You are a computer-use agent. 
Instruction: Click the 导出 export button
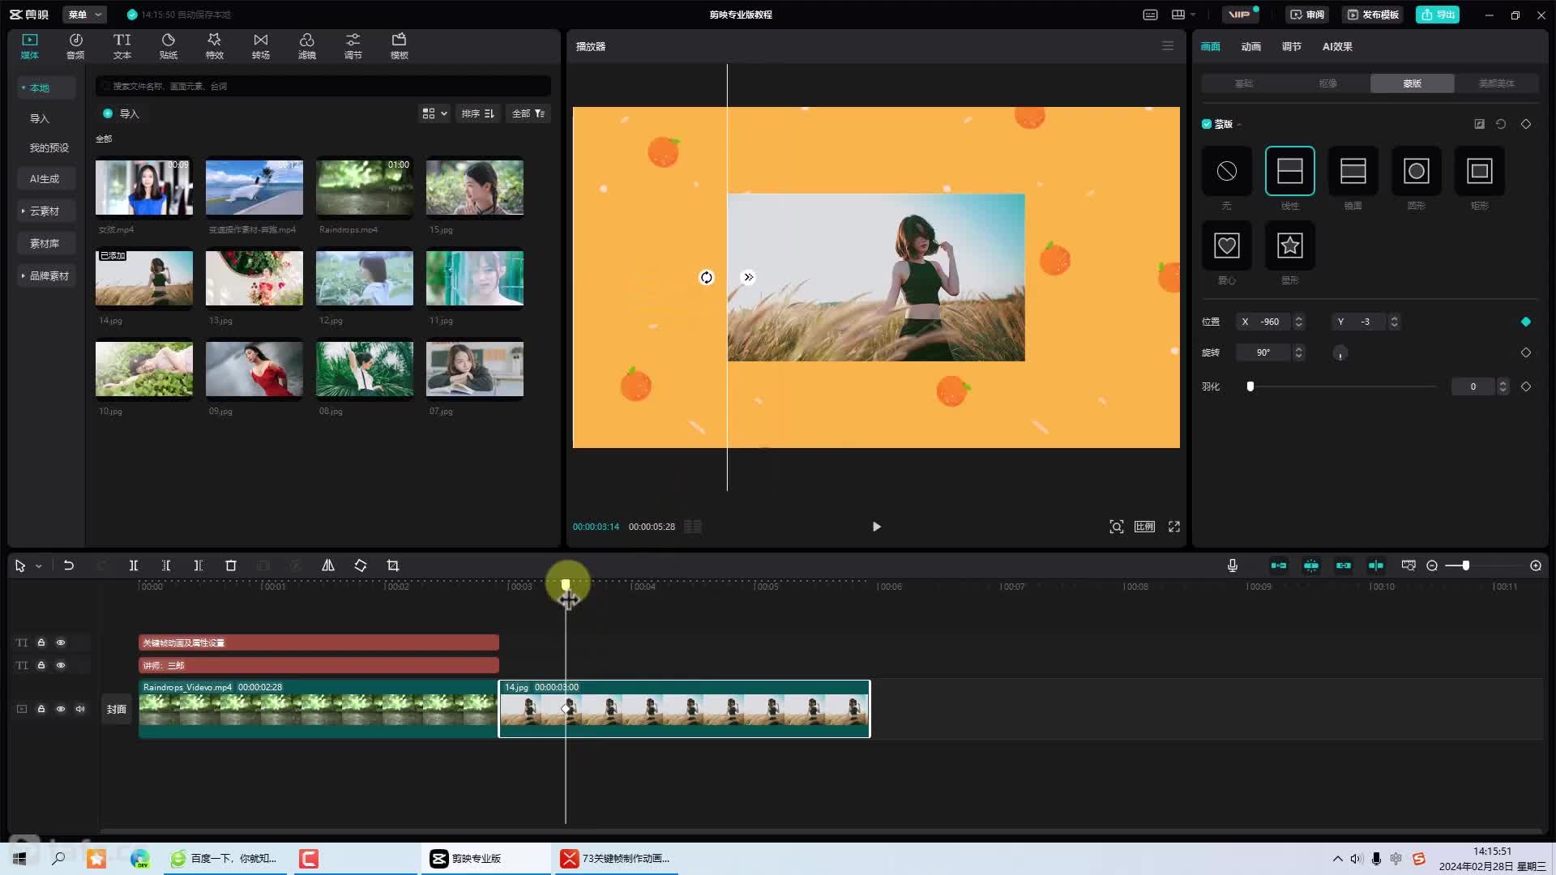tap(1438, 15)
